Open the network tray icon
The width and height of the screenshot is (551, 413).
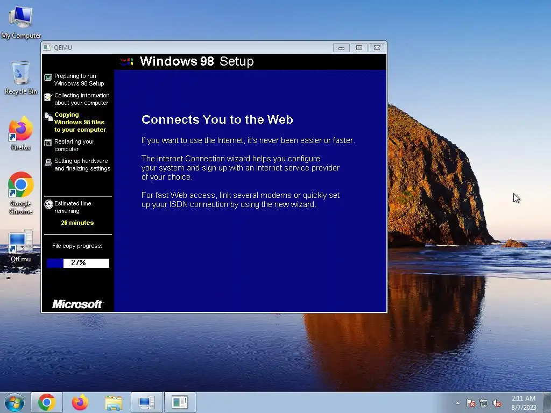[484, 403]
